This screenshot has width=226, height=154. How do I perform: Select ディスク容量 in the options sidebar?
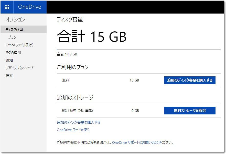click(24, 29)
